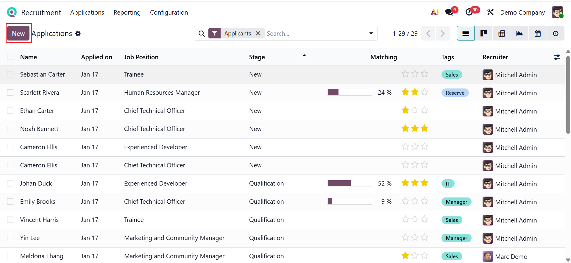This screenshot has height=263, width=571.
Task: Open the Configuration menu
Action: tap(169, 13)
